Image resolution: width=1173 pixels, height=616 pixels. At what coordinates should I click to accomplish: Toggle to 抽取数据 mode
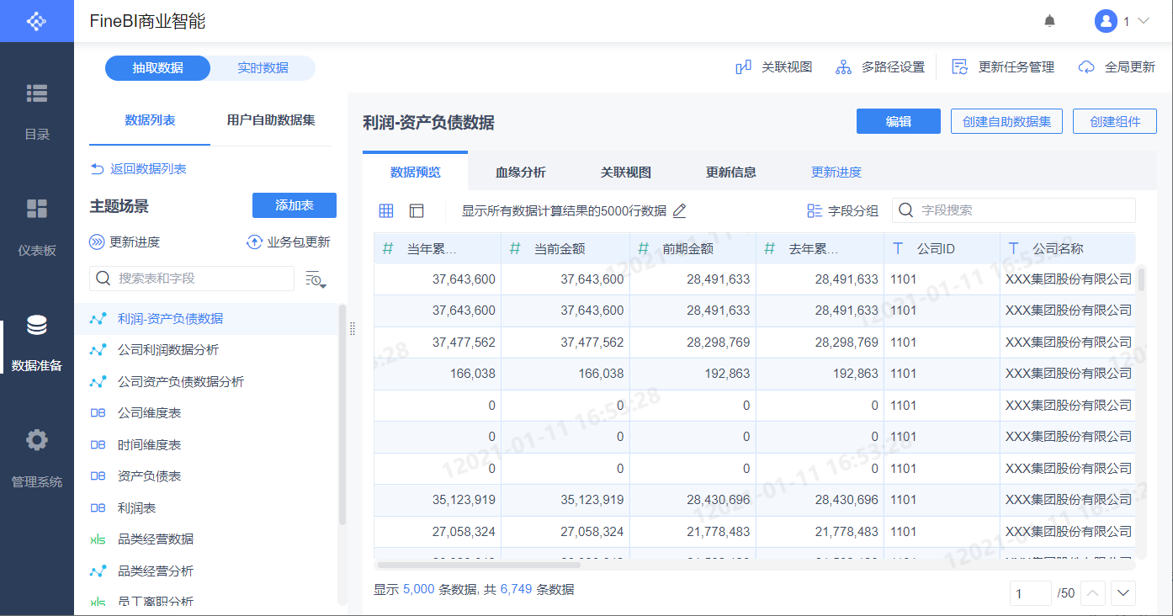[157, 68]
